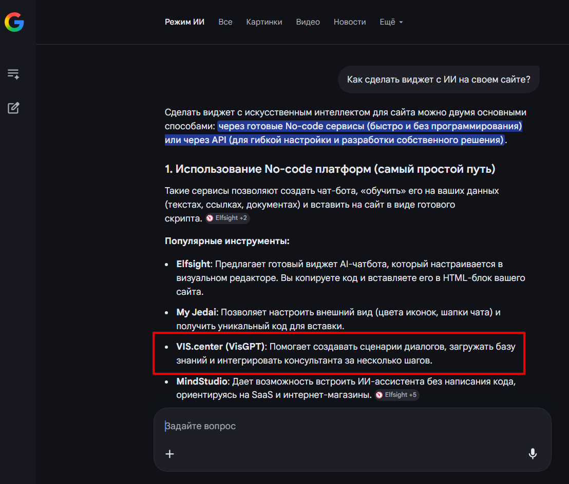Switch to the Картинки tab
The width and height of the screenshot is (569, 484).
pyautogui.click(x=264, y=22)
